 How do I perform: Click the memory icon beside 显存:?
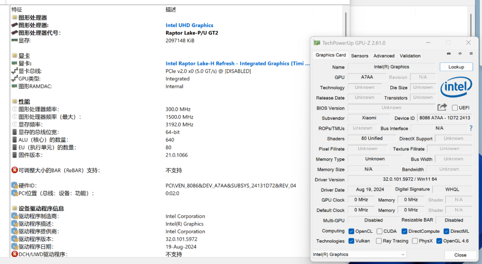(14, 40)
